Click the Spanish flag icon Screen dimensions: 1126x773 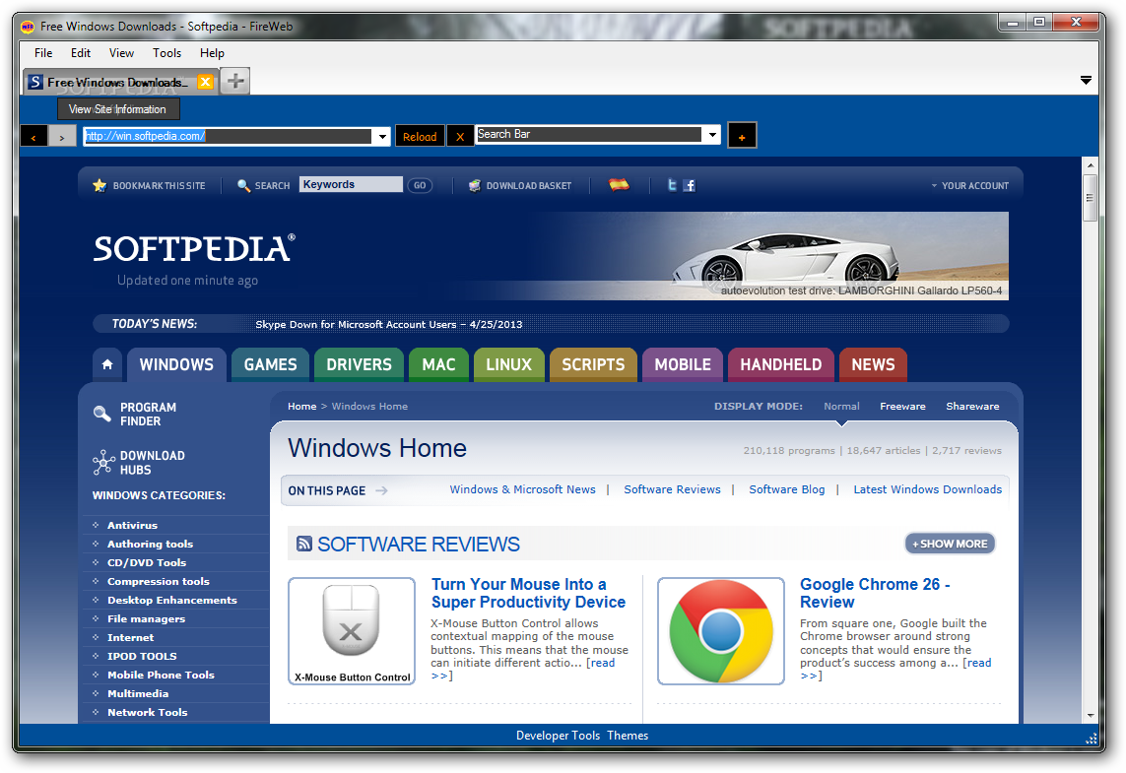pyautogui.click(x=619, y=184)
